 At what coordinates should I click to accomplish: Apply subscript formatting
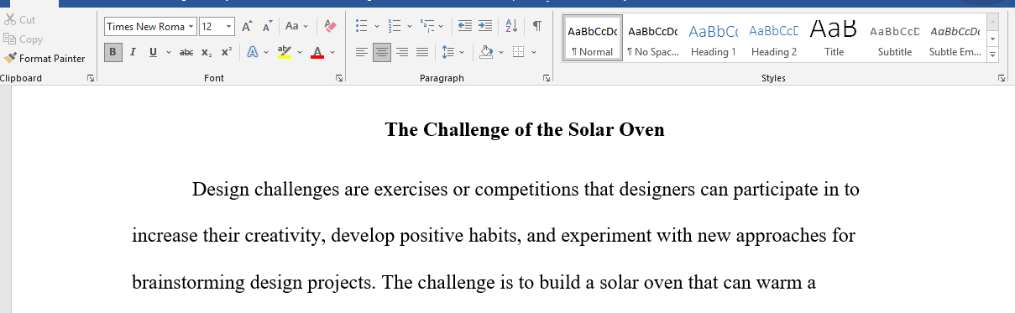click(x=207, y=52)
